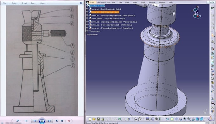Click the multi-view window icon
Viewport: 216px width, 124px height.
(x=197, y=119)
